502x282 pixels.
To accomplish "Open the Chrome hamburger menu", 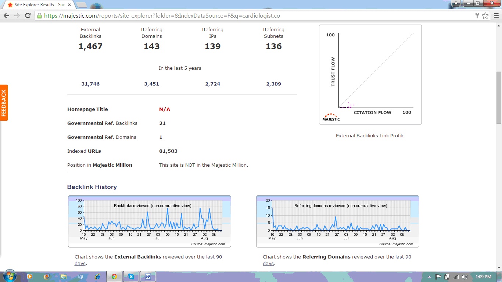I will tap(496, 15).
